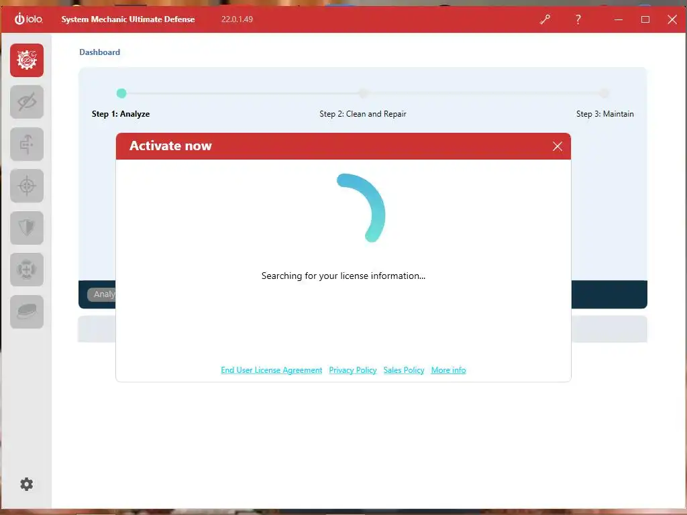Image resolution: width=687 pixels, height=515 pixels.
Task: Click the Step 2 progress dot
Action: coord(363,93)
